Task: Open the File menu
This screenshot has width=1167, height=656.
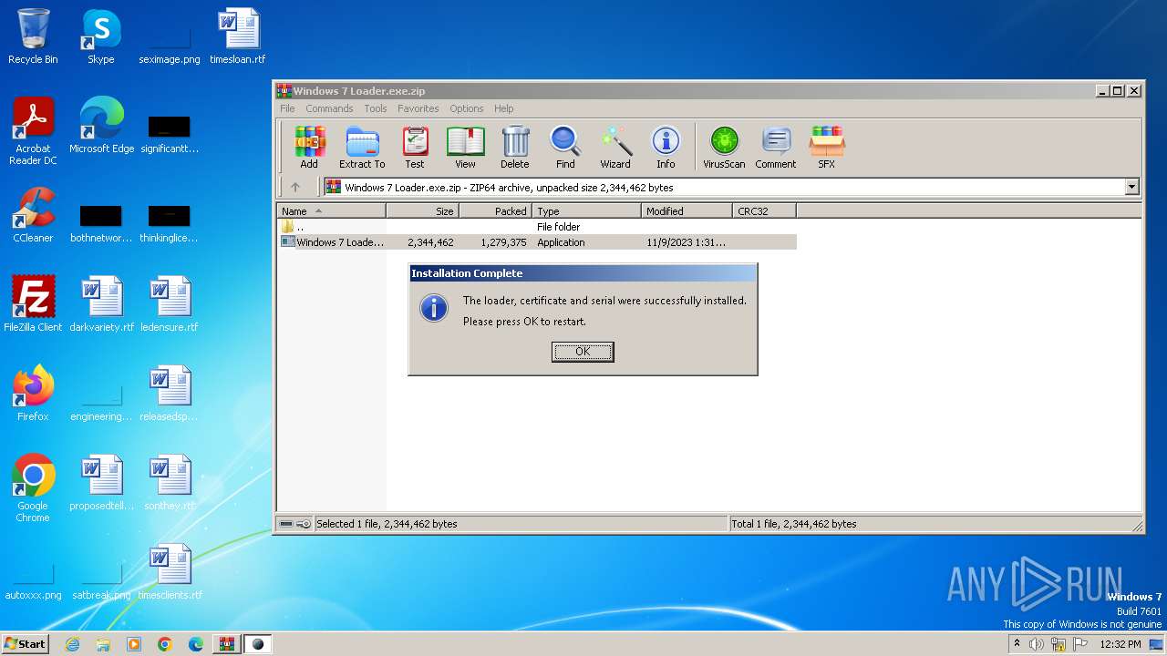Action: click(x=287, y=108)
